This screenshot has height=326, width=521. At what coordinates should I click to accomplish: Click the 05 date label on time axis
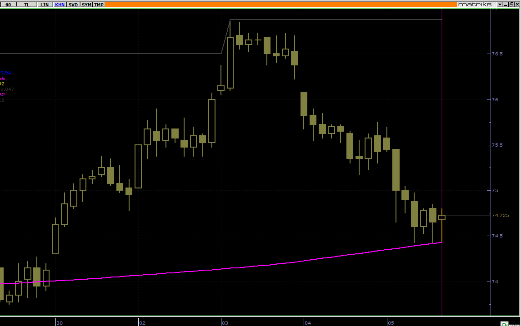(391, 323)
